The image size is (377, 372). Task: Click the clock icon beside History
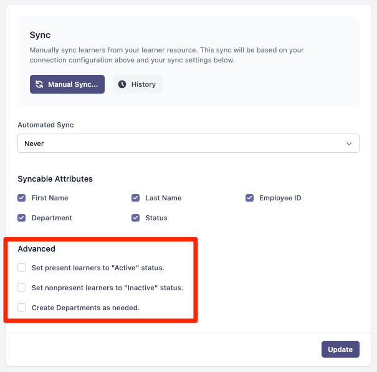(122, 84)
